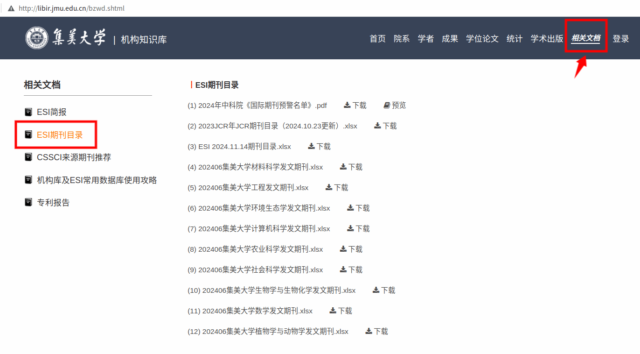
Task: Download the 2024年中科院《国际期刊预警名单》.pdf file
Action: (355, 106)
